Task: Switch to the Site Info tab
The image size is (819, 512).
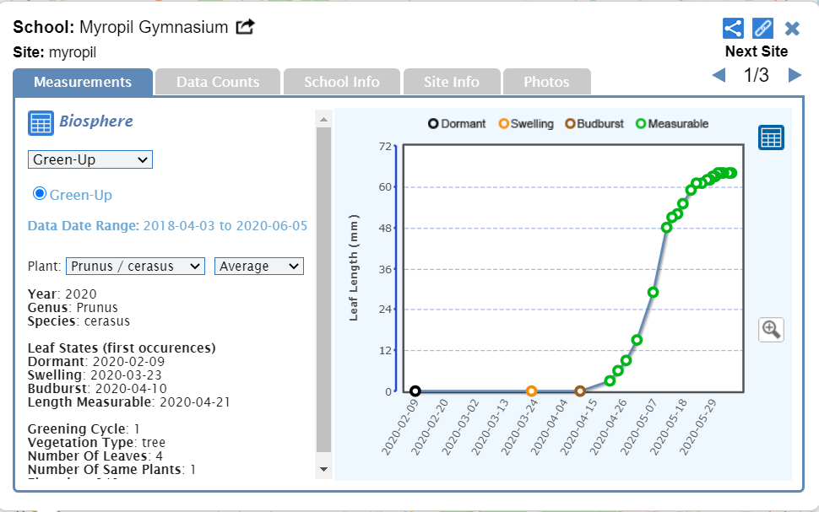Action: (451, 82)
